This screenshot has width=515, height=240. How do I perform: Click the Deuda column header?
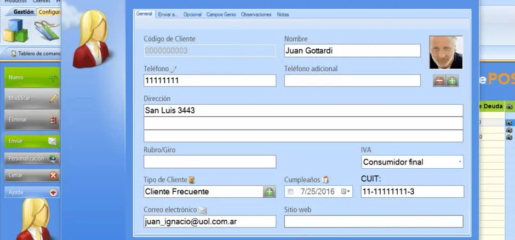(x=491, y=106)
